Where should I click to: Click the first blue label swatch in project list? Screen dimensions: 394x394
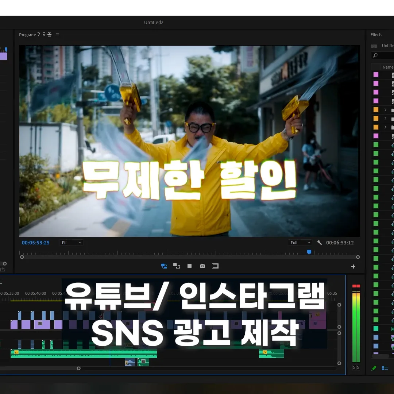tap(376, 337)
